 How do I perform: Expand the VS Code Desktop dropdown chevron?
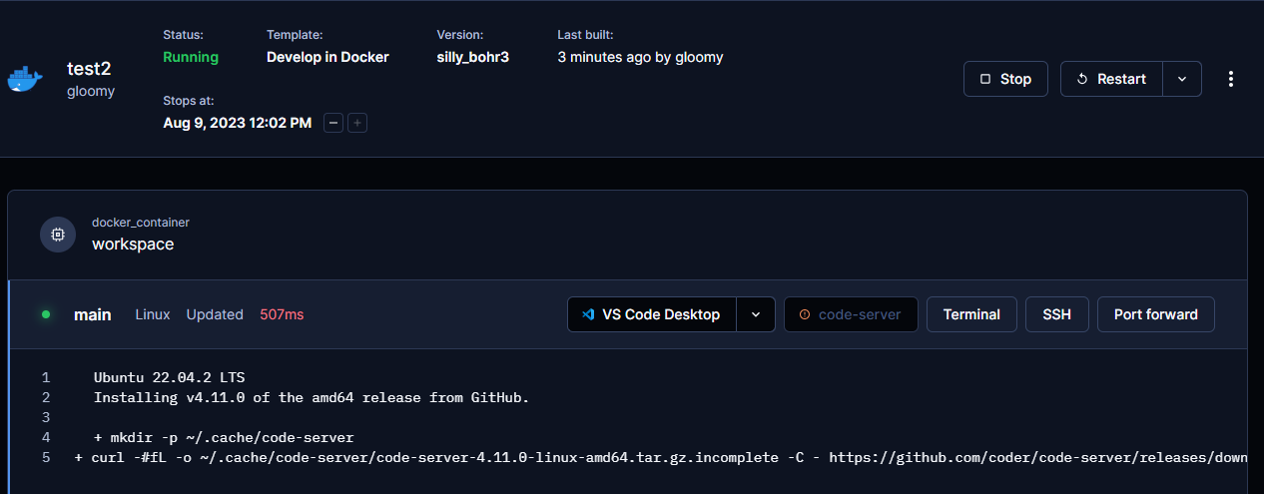756,314
